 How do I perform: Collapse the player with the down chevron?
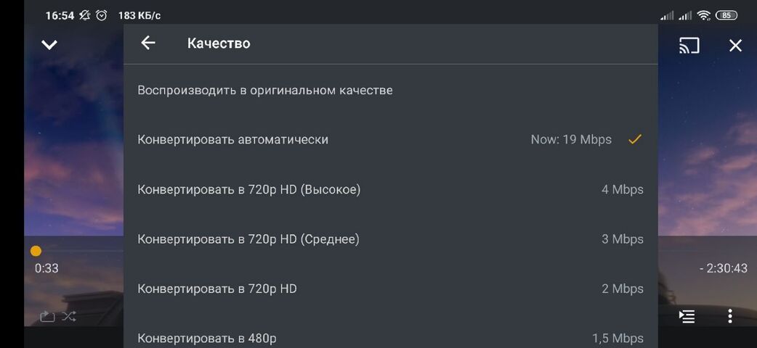(49, 45)
